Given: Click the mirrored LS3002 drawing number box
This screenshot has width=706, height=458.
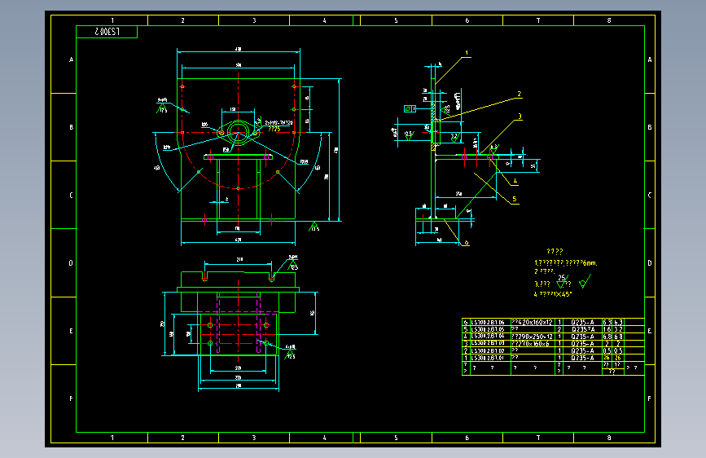Looking at the screenshot, I should [x=107, y=32].
